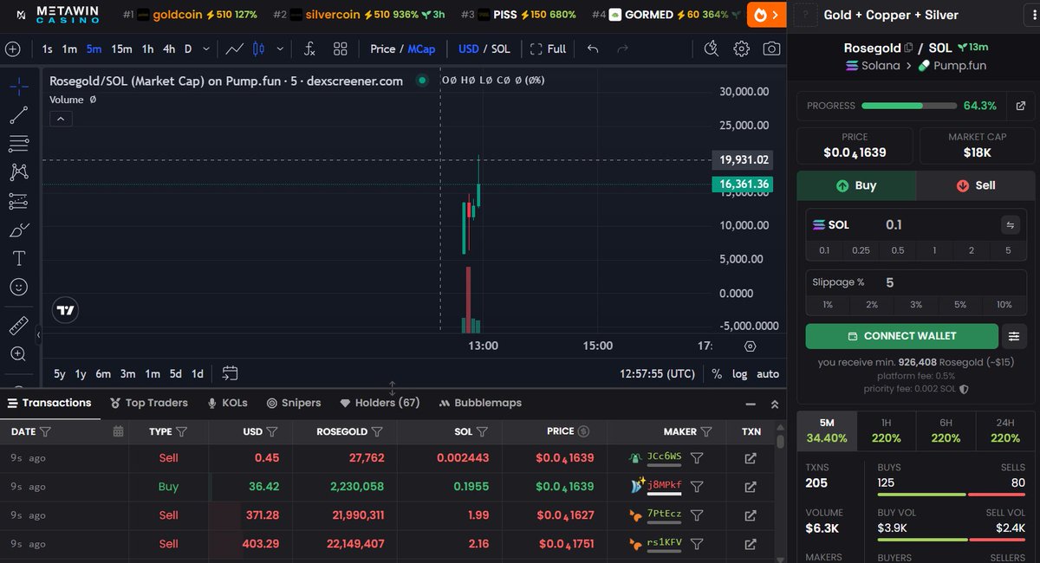Toggle the log scale
The image size is (1040, 563).
point(739,374)
